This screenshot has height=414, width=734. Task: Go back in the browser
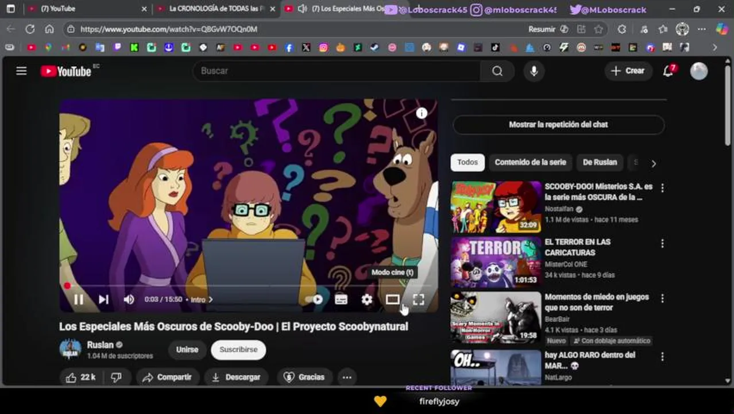[11, 29]
